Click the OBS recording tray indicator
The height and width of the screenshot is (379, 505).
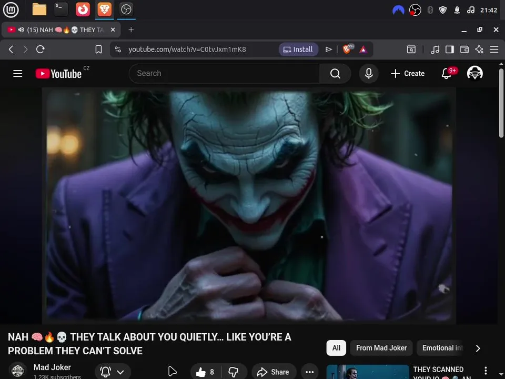pyautogui.click(x=415, y=11)
